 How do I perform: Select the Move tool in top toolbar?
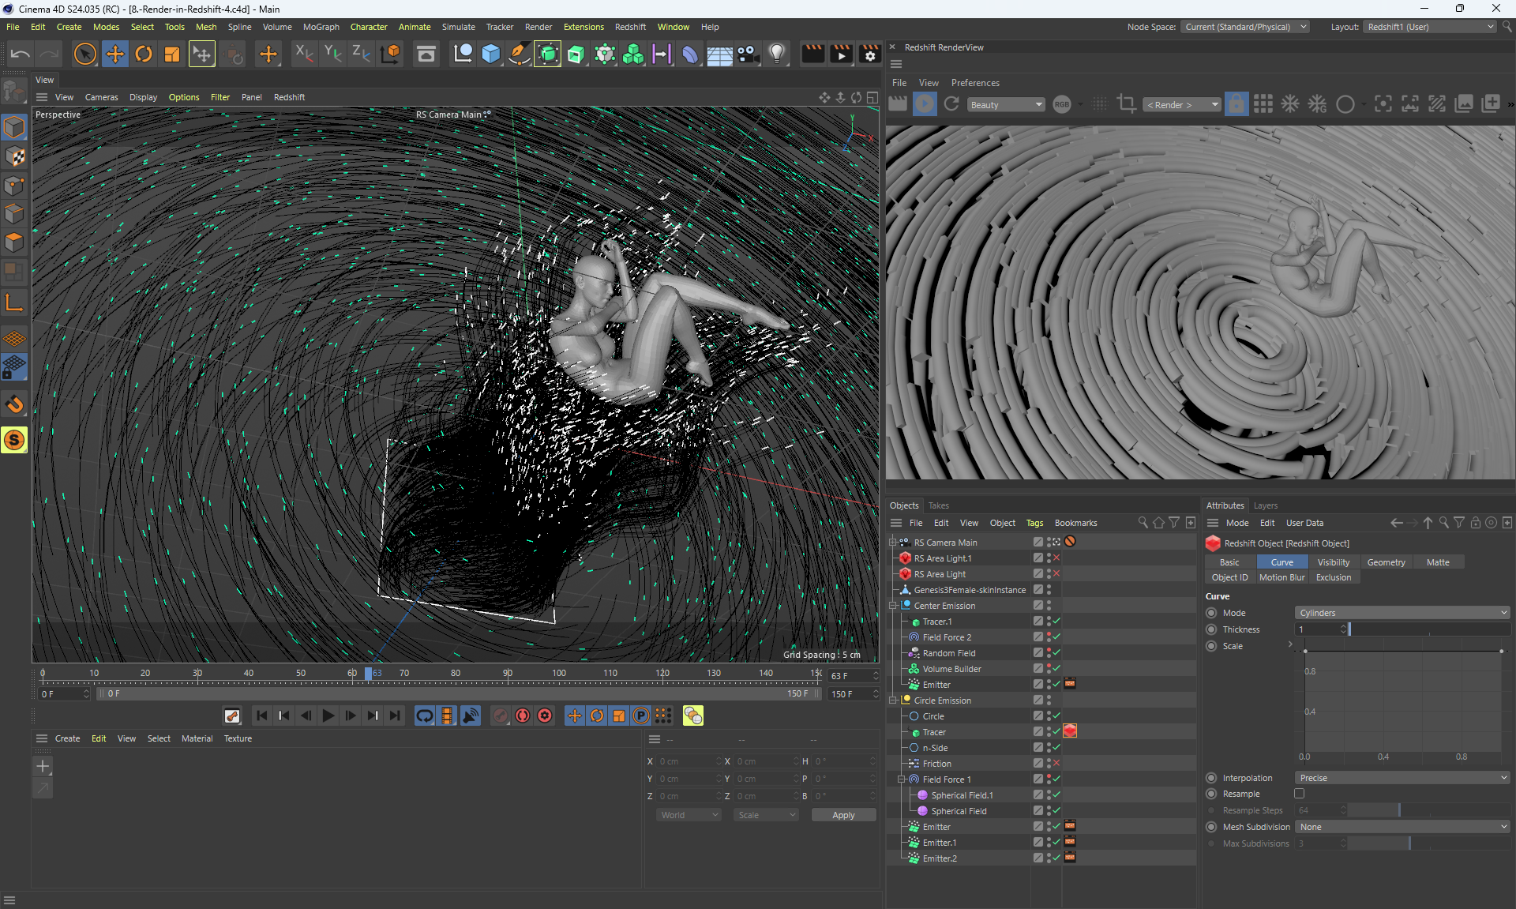tap(115, 54)
